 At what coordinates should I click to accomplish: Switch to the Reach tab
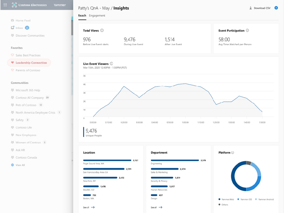tap(82, 15)
